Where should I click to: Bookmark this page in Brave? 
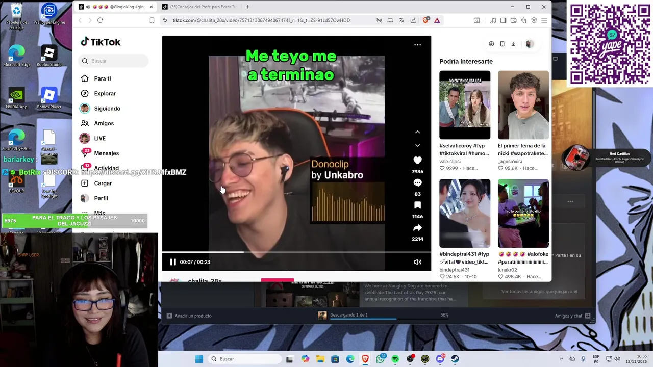152,20
